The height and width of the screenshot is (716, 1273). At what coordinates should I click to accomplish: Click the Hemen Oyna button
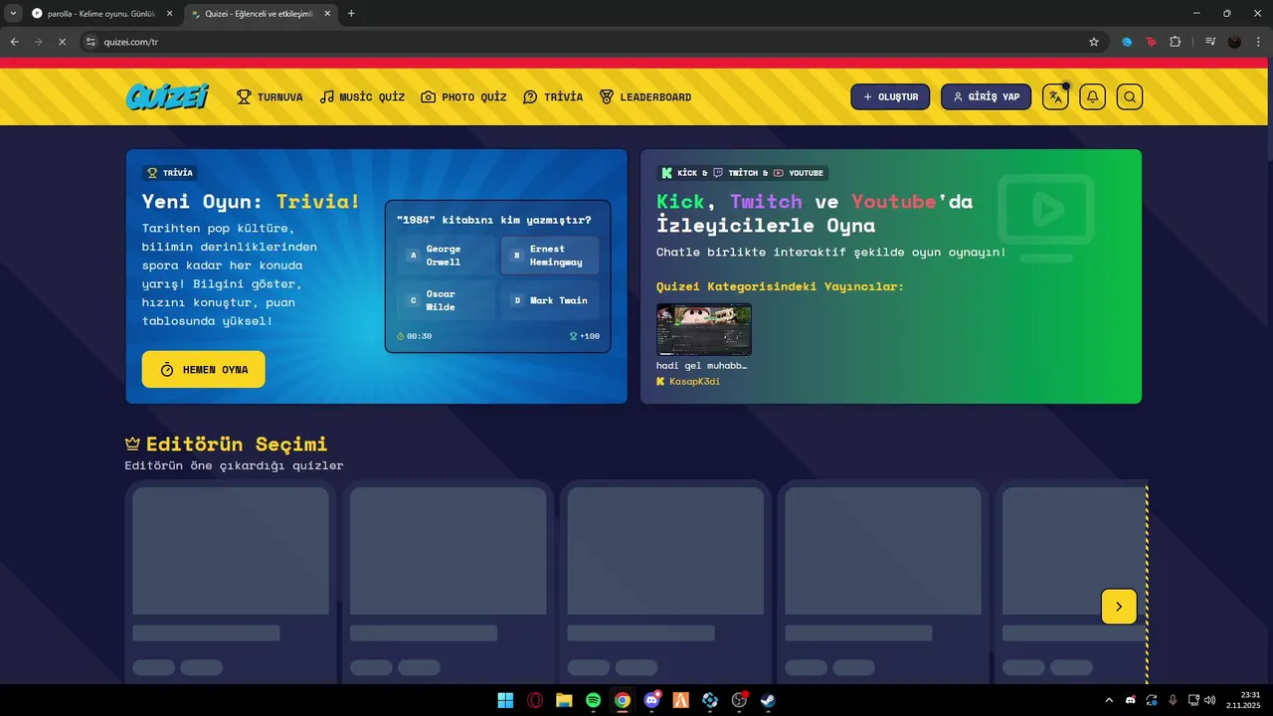(x=203, y=369)
